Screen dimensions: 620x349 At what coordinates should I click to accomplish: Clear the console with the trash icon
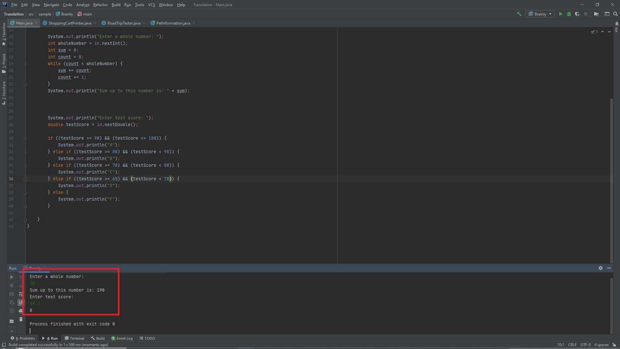point(21,319)
